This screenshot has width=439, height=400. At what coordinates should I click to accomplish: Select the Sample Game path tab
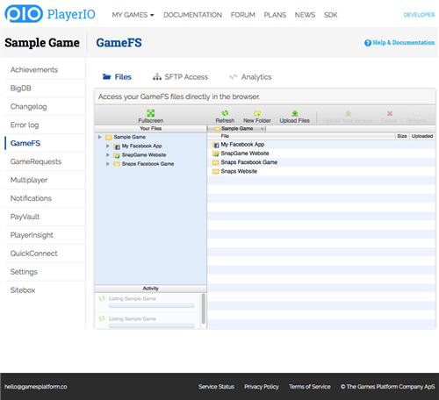[x=237, y=129]
